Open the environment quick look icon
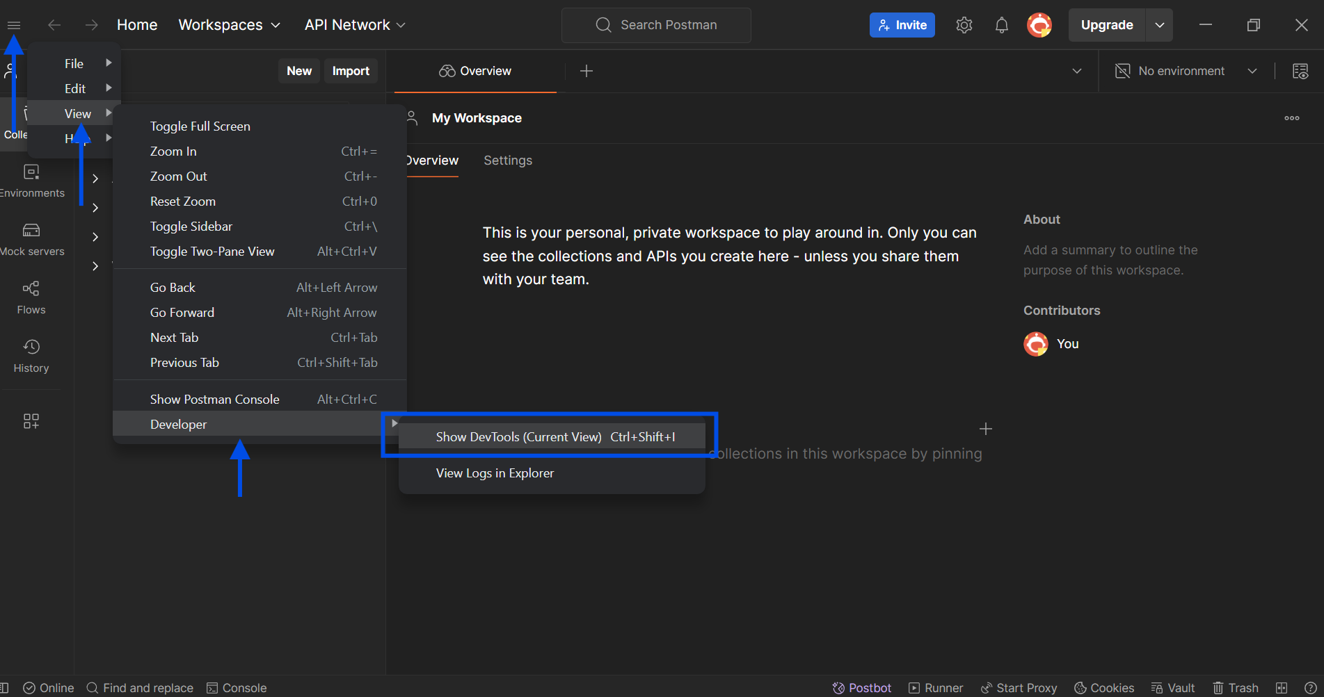The height and width of the screenshot is (697, 1324). [x=1300, y=71]
